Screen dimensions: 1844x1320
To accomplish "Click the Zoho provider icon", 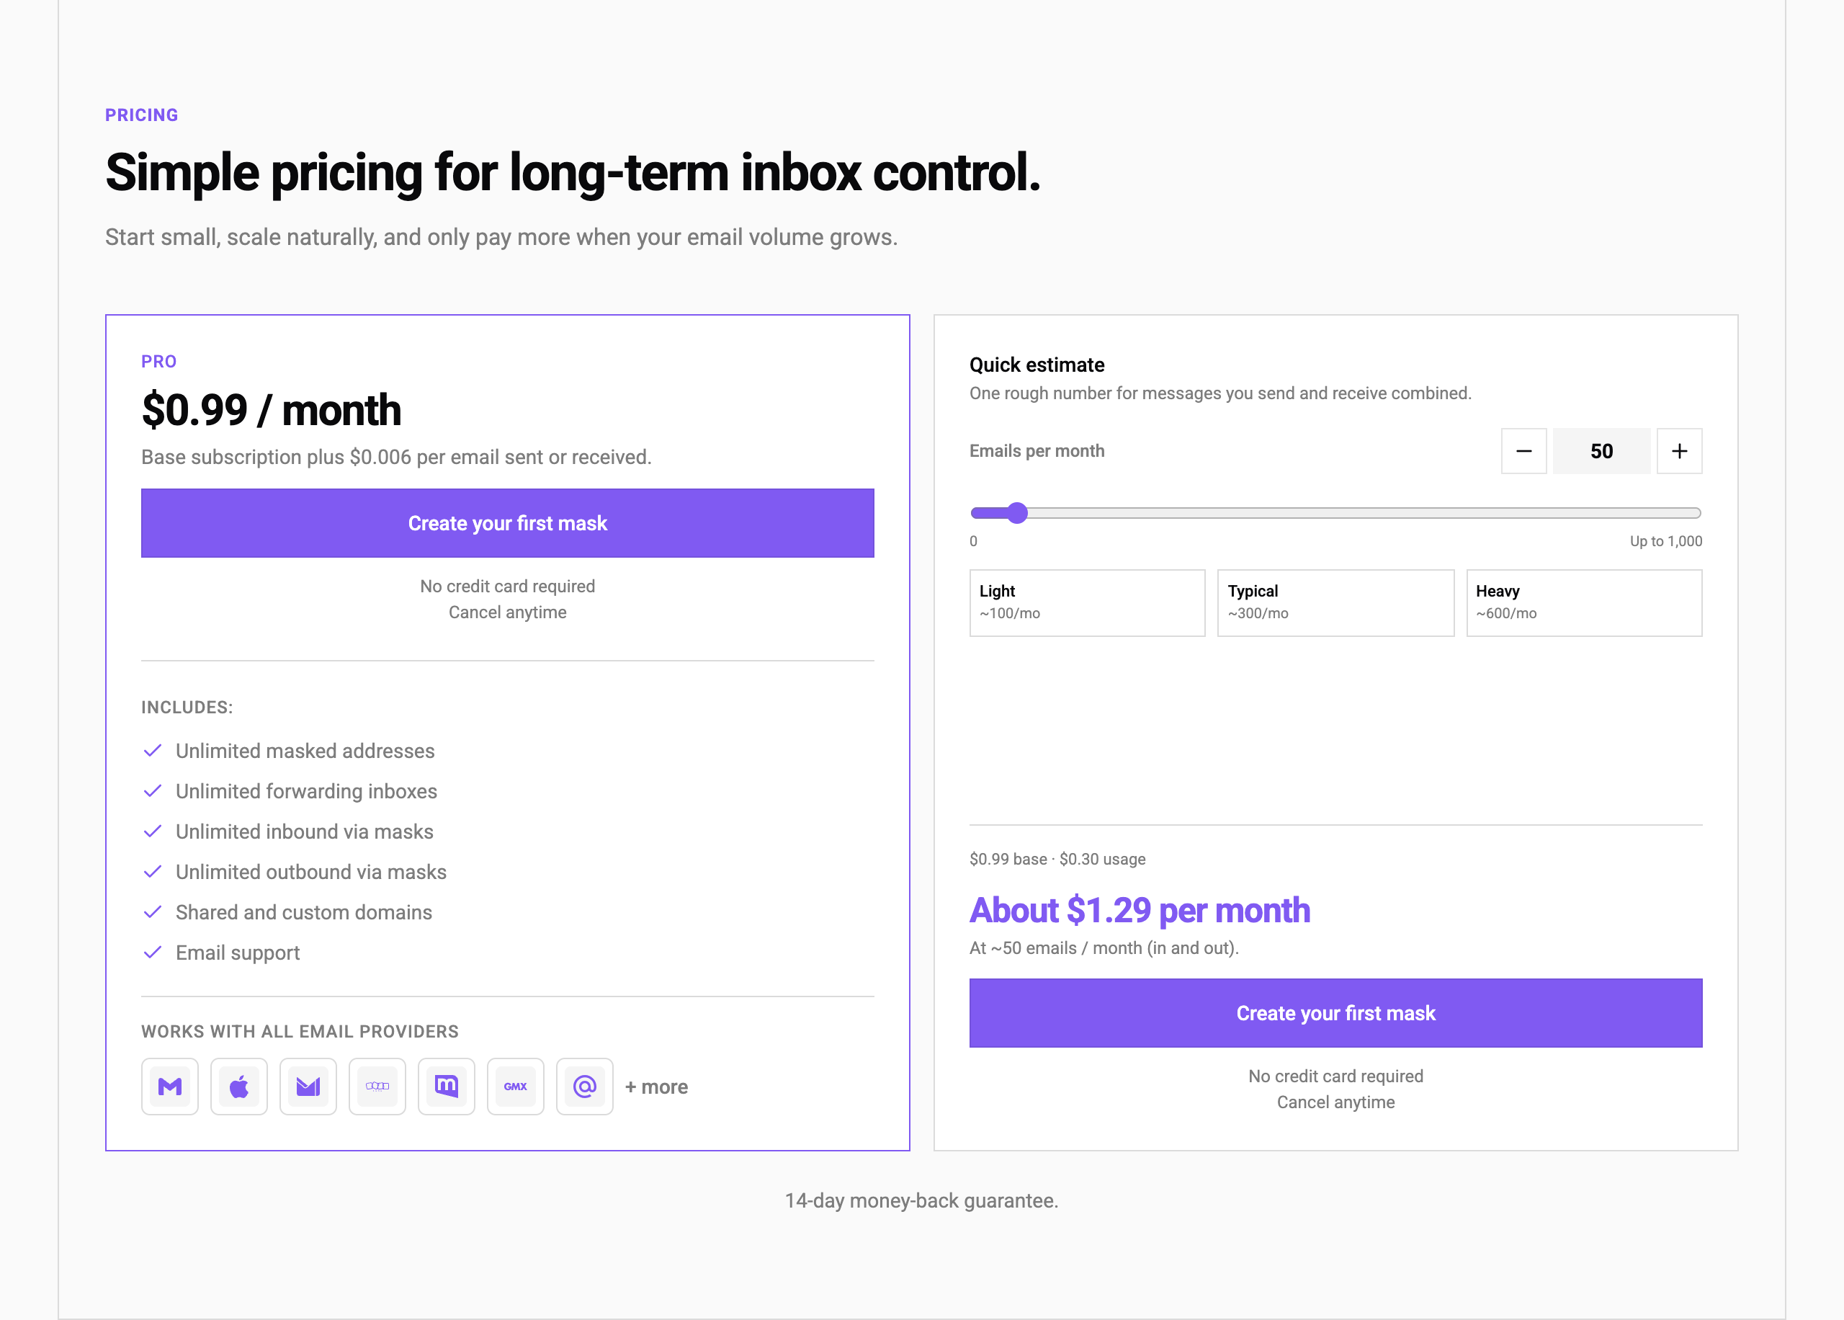I will (x=377, y=1087).
